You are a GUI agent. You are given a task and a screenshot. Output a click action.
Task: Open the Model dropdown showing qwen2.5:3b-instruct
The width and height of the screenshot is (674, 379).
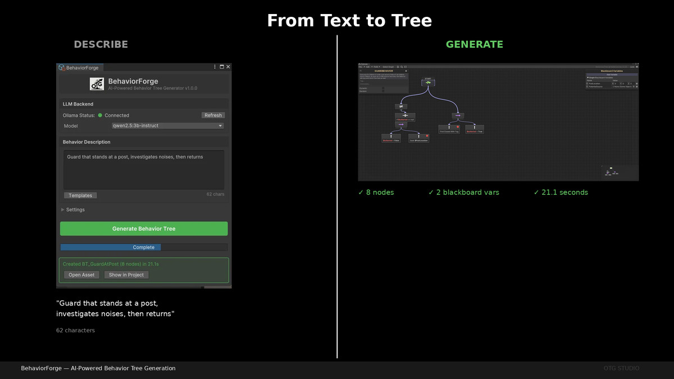click(x=167, y=126)
